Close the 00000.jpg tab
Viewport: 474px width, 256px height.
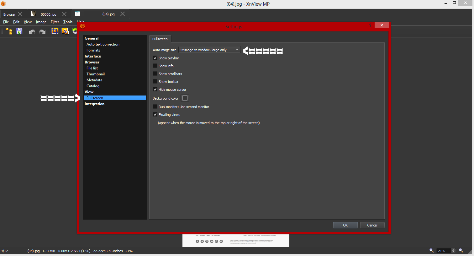[64, 14]
